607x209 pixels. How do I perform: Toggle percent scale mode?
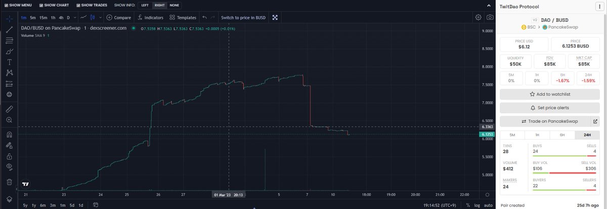pyautogui.click(x=468, y=205)
